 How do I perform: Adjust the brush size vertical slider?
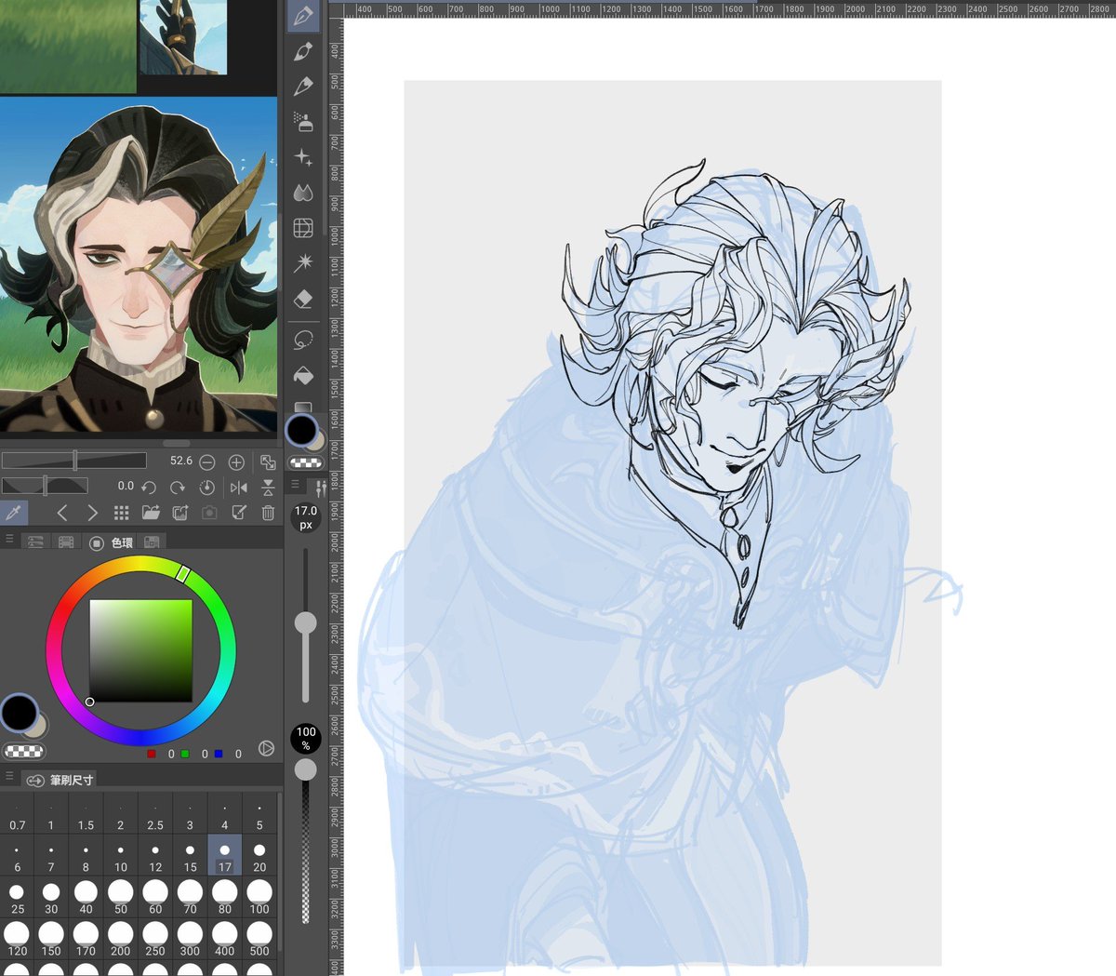click(305, 623)
